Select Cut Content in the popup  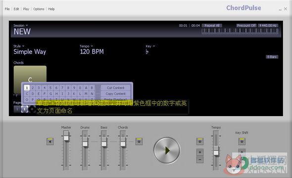116,88
